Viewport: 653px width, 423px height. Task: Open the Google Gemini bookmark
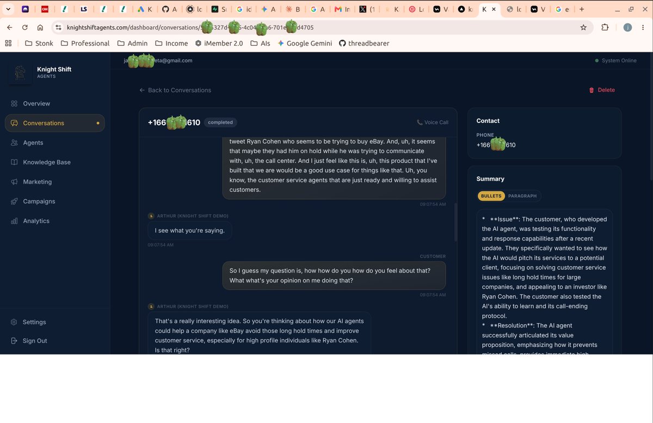coord(305,43)
